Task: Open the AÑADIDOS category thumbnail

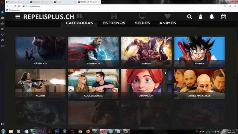Action: 40,51
